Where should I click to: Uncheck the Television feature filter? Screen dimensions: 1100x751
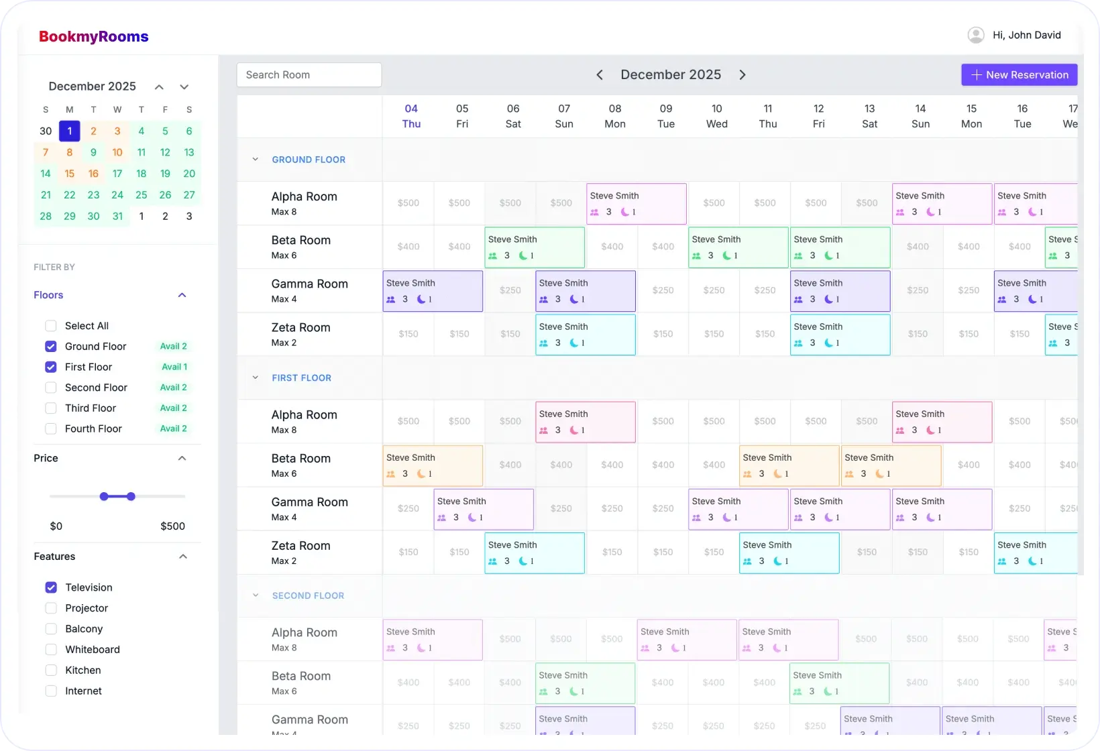51,587
